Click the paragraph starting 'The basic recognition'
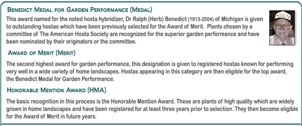302x126 pixels. tap(152, 109)
